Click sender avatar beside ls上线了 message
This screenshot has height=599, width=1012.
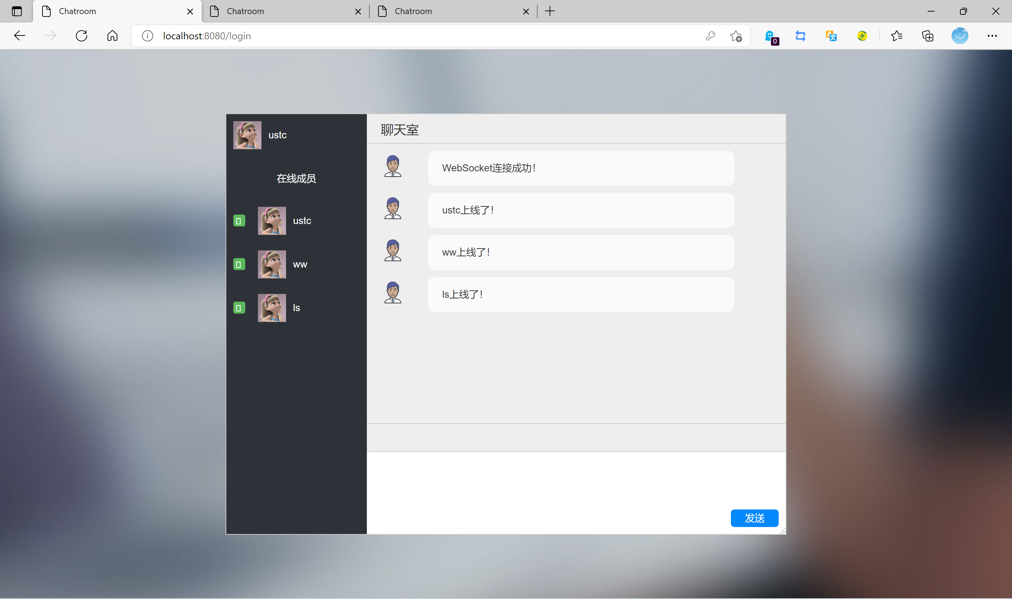click(x=393, y=292)
